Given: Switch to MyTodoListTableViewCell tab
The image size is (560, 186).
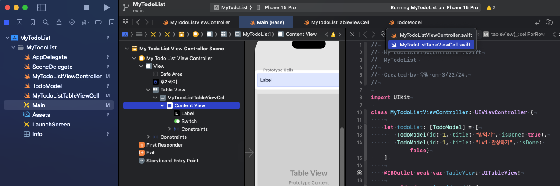Looking at the screenshot, I should pos(336,22).
